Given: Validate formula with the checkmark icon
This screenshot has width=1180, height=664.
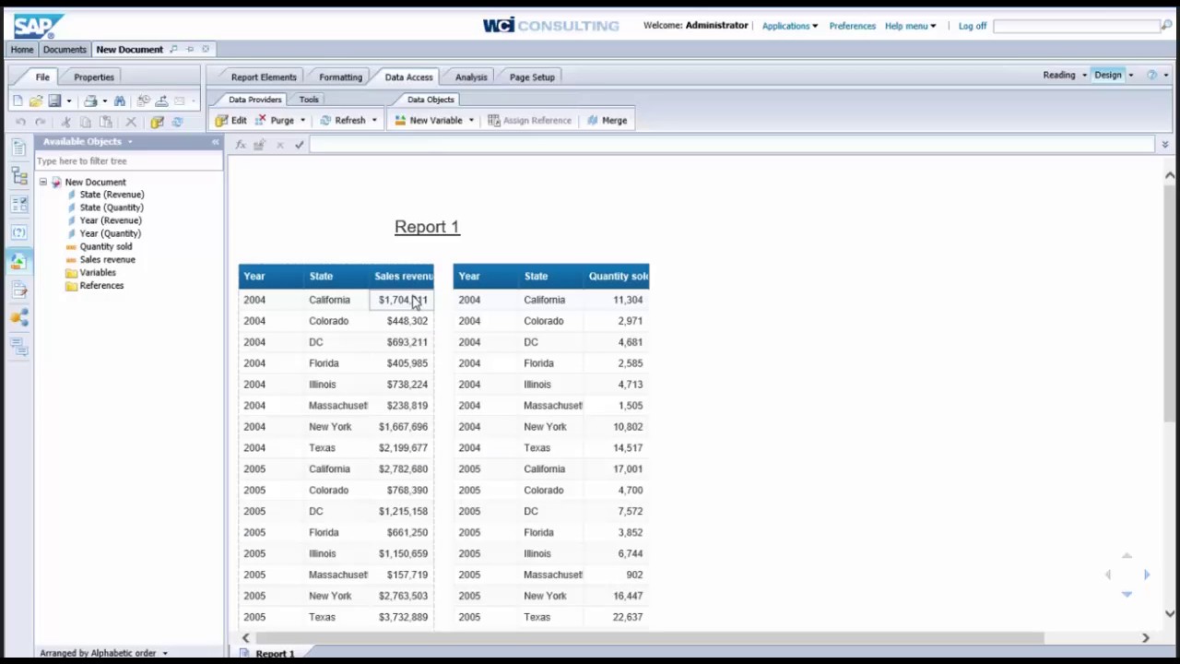Looking at the screenshot, I should point(299,145).
